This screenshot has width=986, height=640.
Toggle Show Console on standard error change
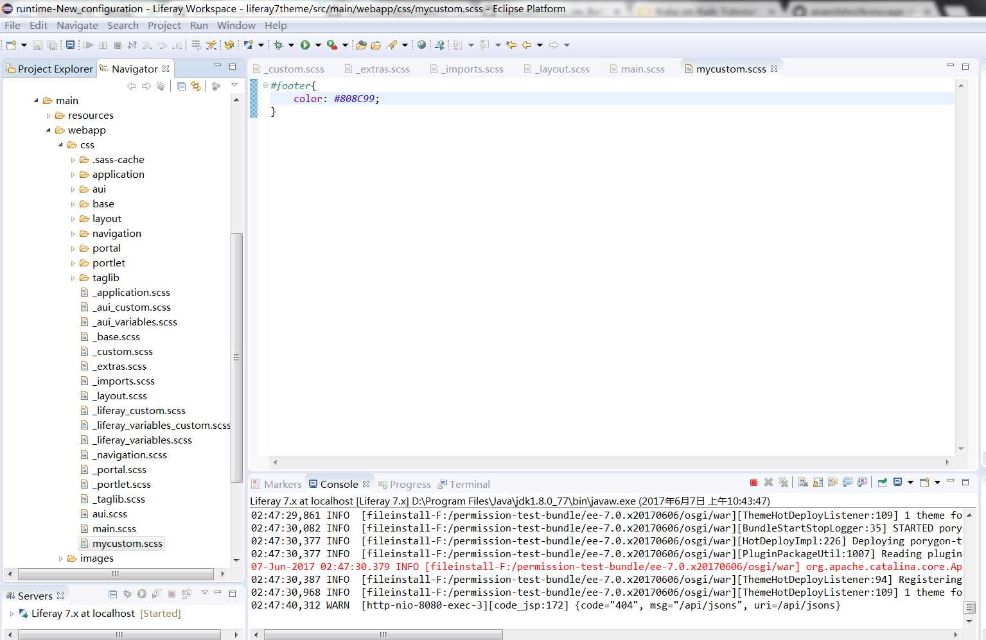pos(862,483)
